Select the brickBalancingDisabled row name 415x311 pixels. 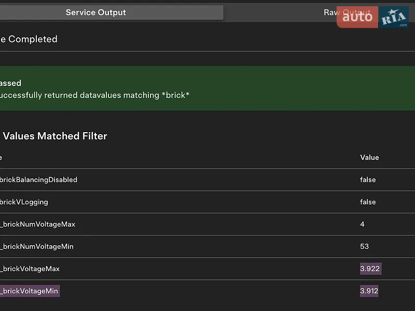(x=38, y=180)
